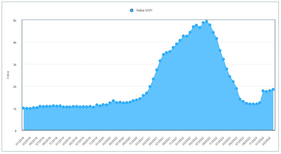This screenshot has width=281, height=154.
Task: Select the data point for 01/2023
Action: 223,59
